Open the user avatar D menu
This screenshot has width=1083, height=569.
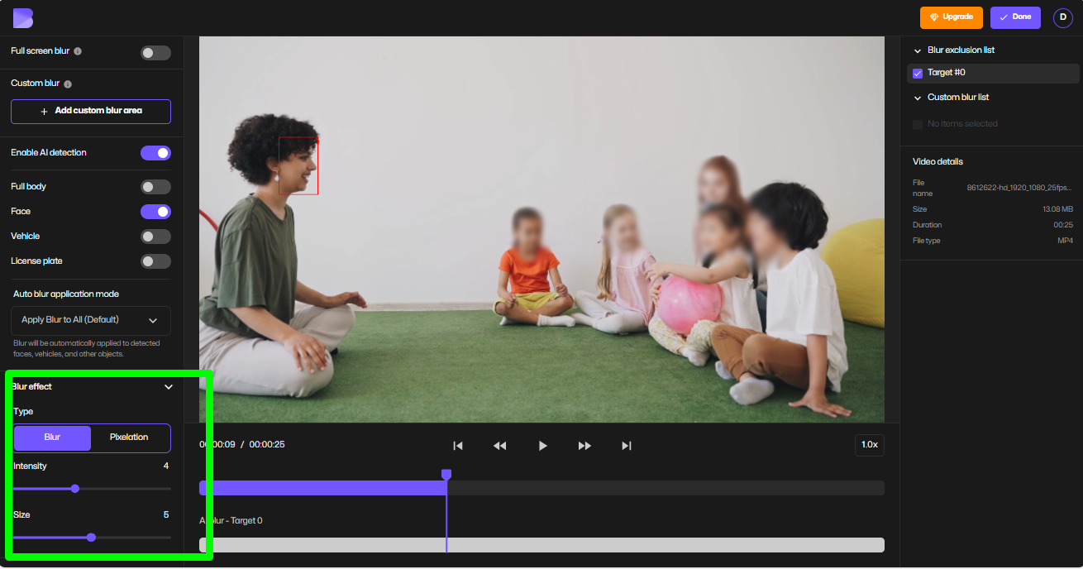[1062, 17]
